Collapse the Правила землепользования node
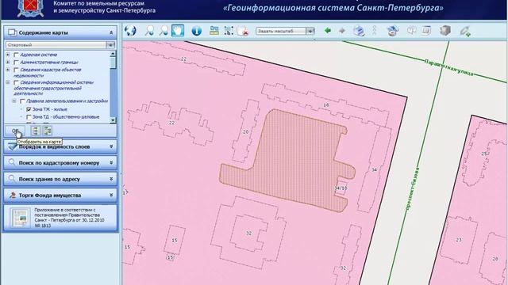This screenshot has height=285, width=508. click(x=14, y=101)
